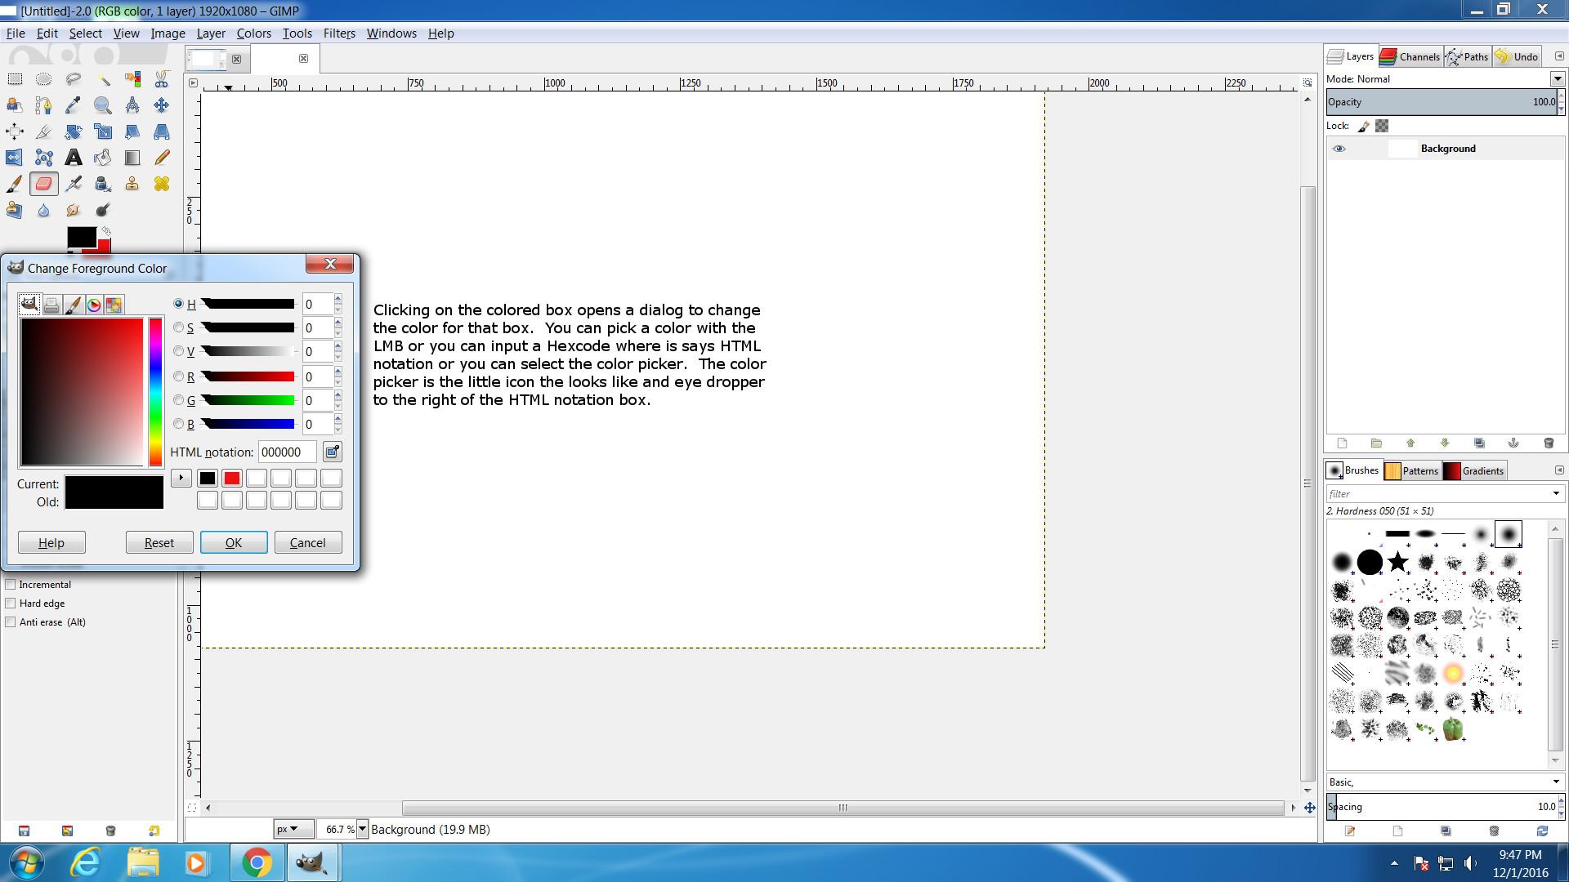
Task: Select the Pencil tool
Action: [x=162, y=158]
